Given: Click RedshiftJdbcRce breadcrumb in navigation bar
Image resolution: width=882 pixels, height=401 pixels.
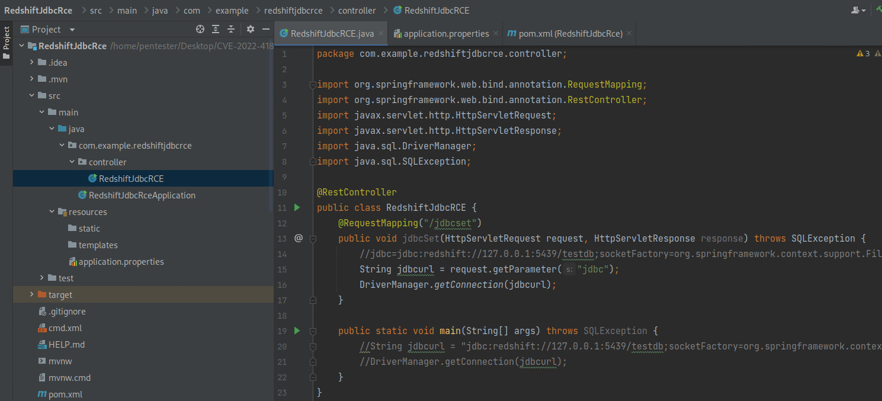Looking at the screenshot, I should [x=38, y=10].
